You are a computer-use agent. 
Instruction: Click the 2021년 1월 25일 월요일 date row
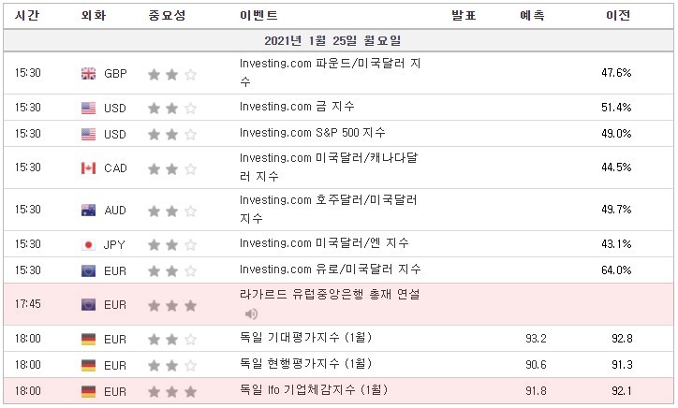(x=339, y=40)
